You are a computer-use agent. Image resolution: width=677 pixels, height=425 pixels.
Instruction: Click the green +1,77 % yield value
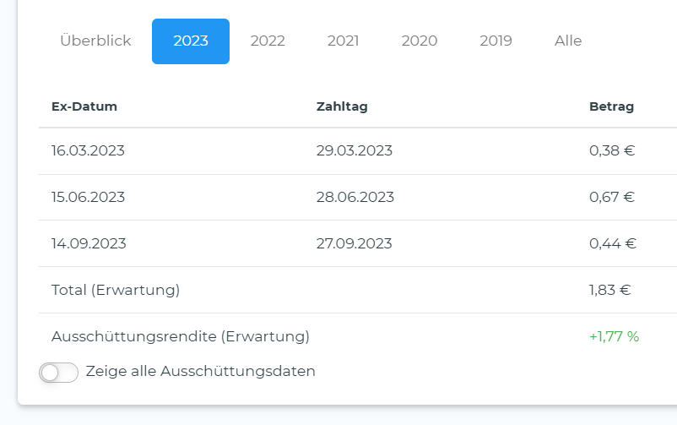click(614, 336)
